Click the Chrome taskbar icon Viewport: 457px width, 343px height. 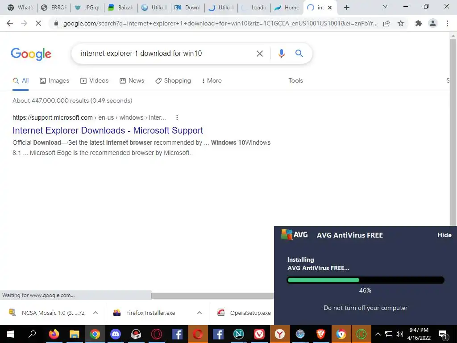click(x=95, y=334)
